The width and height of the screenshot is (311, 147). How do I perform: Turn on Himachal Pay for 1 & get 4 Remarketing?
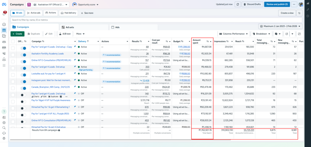[23, 107]
